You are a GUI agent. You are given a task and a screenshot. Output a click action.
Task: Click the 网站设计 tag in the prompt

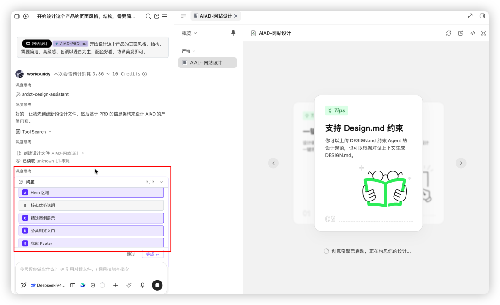click(x=37, y=43)
